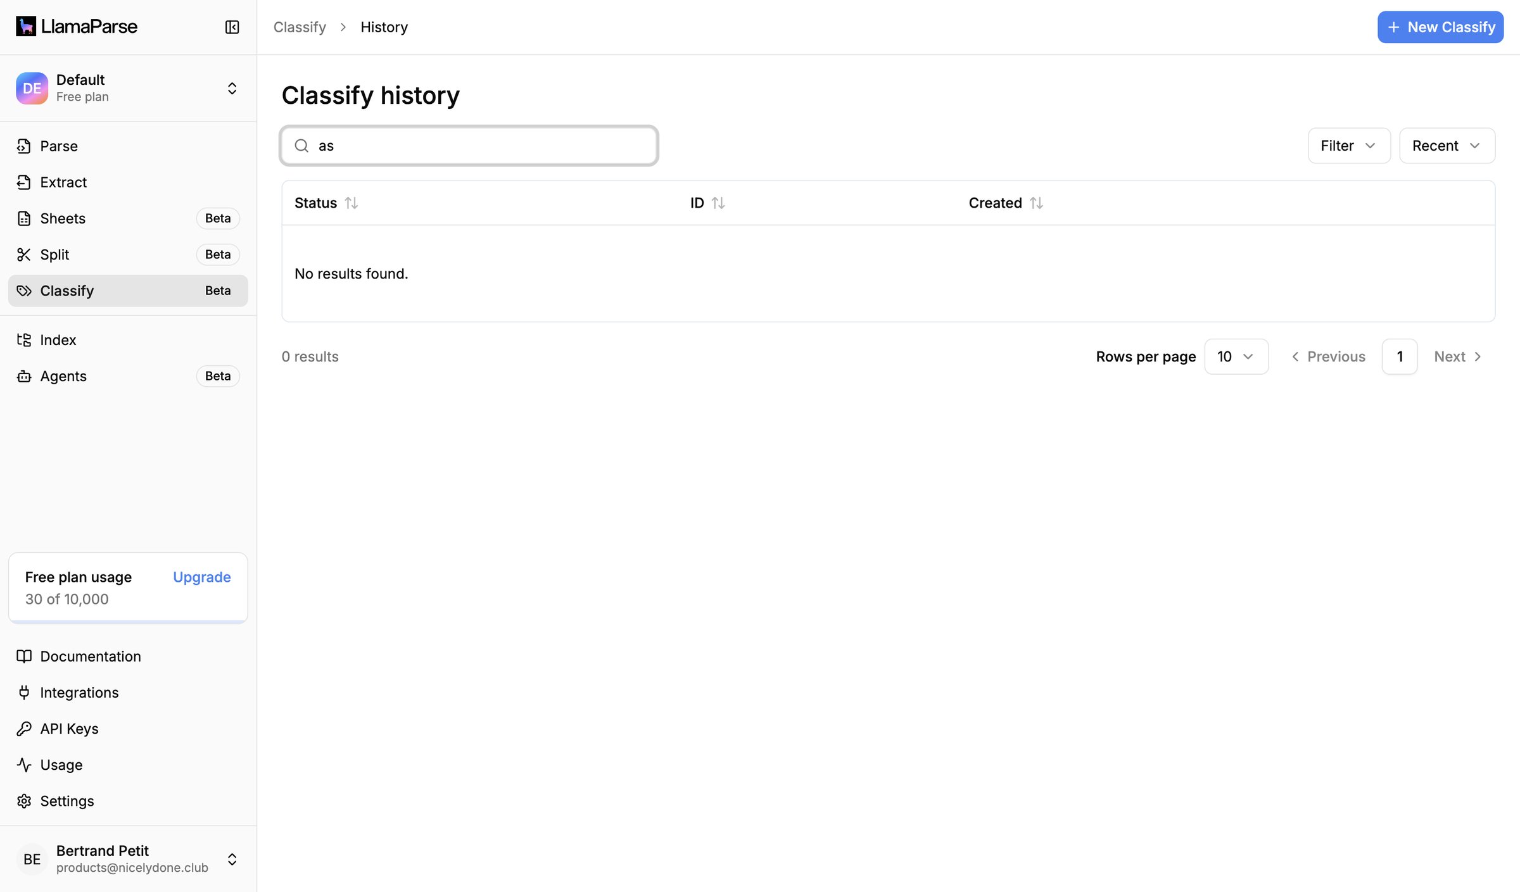Click the plus icon in New Classify
The height and width of the screenshot is (892, 1520).
tap(1393, 27)
